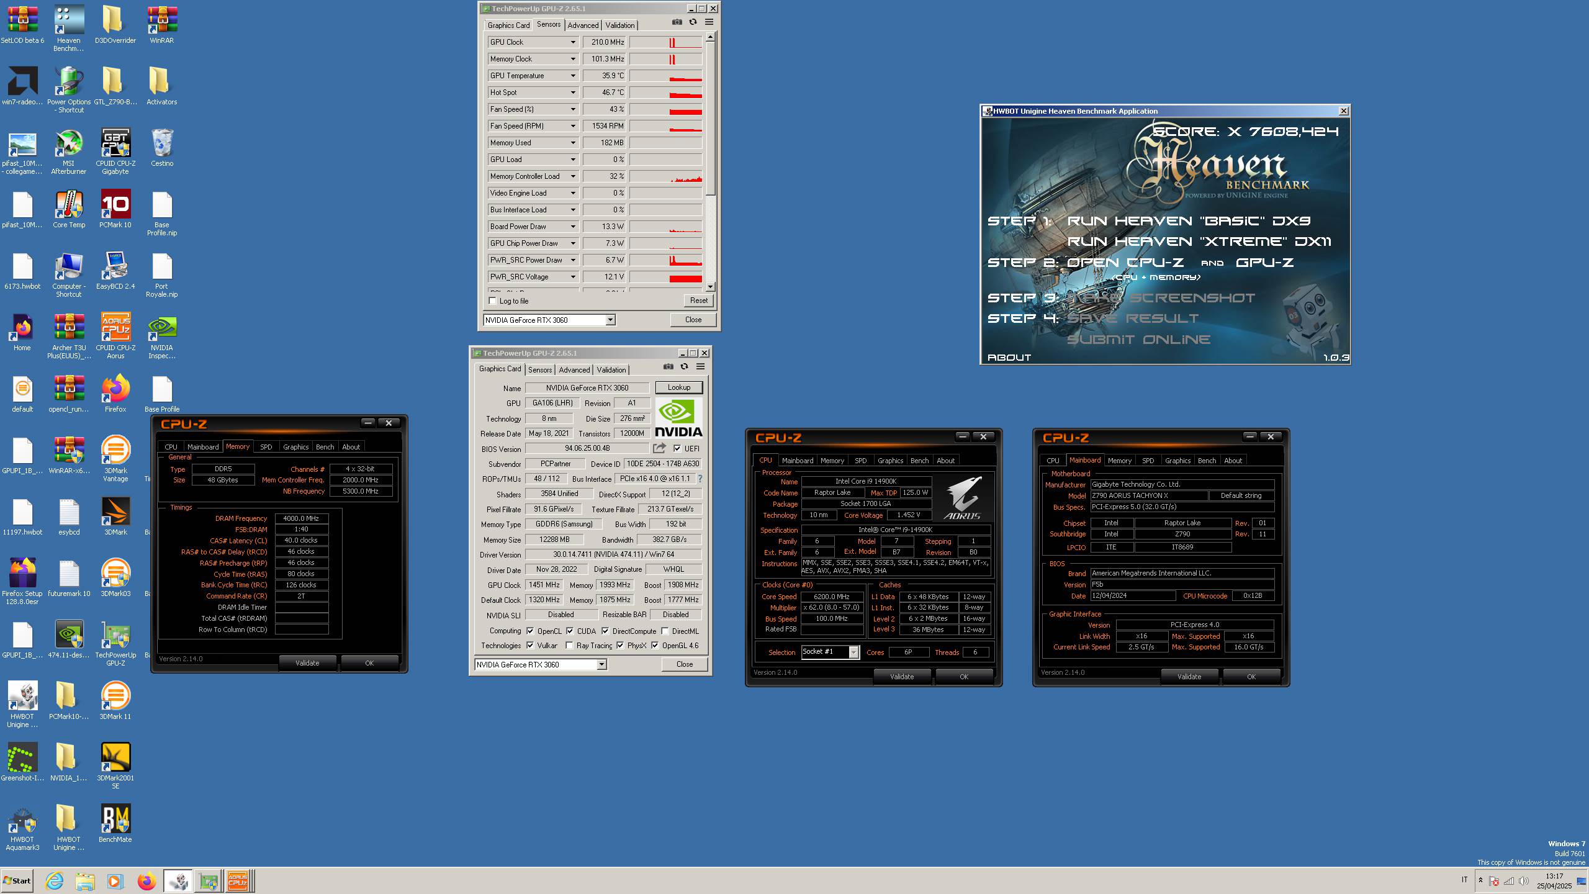Click RUN HEAVEN XTREME DX11 option
The width and height of the screenshot is (1589, 894).
click(x=1199, y=242)
